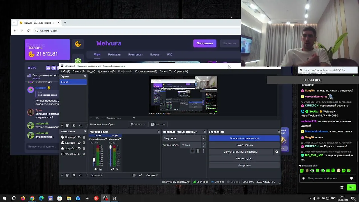The image size is (359, 202).
Task: Click Запуск виртуальной камеры button
Action: pyautogui.click(x=241, y=152)
